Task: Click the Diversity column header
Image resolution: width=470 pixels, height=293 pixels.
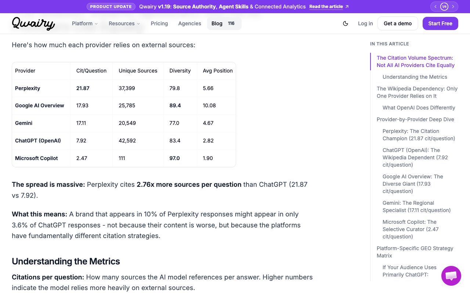Action: [180, 71]
